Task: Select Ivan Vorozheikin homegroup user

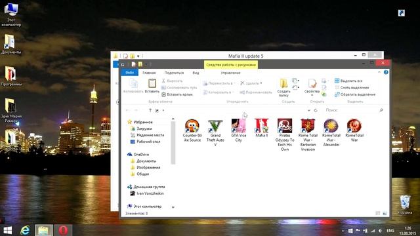Action: (x=147, y=193)
